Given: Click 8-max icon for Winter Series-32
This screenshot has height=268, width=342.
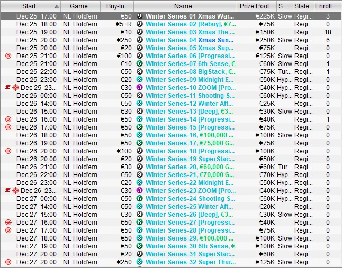Looking at the screenshot, I should (x=140, y=262).
